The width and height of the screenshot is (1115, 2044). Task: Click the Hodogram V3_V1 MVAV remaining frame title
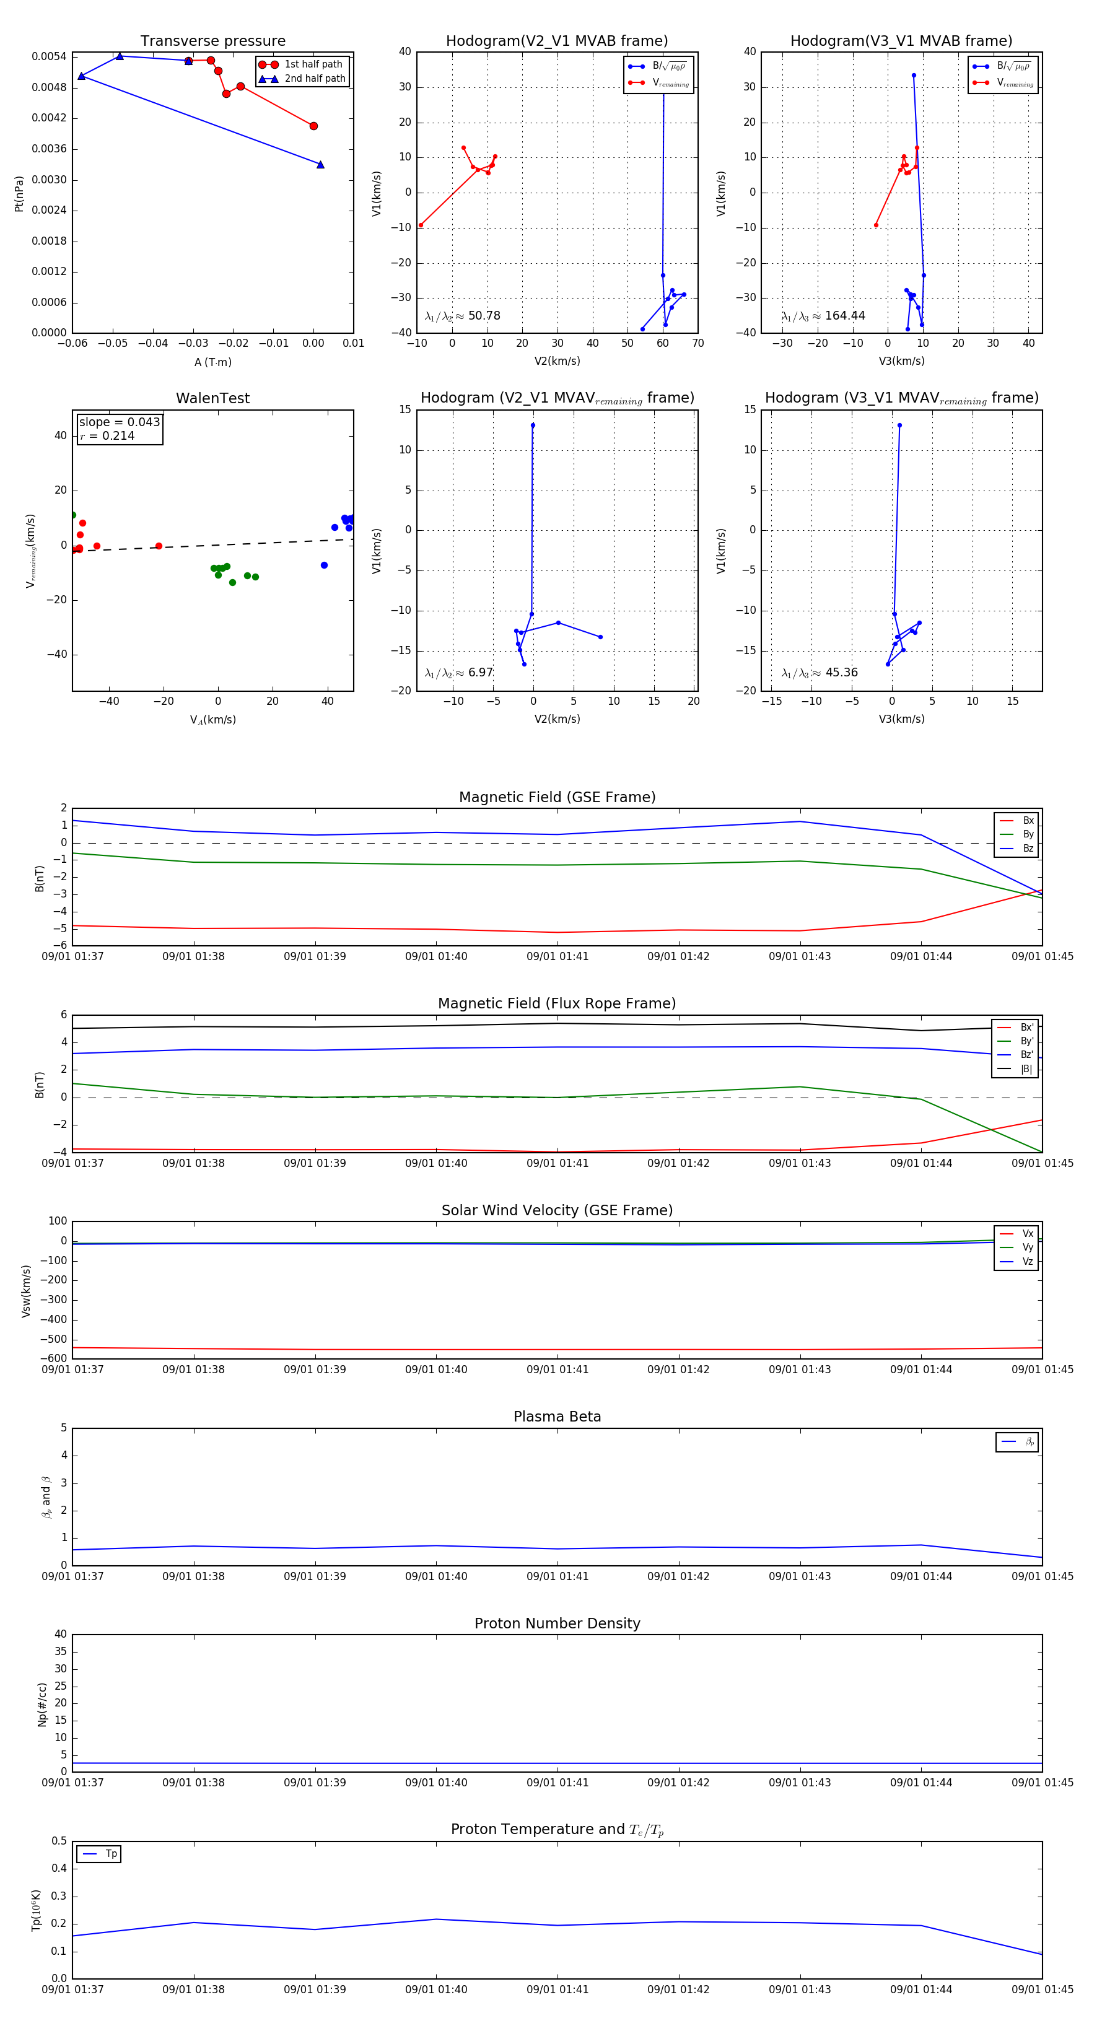coord(901,398)
